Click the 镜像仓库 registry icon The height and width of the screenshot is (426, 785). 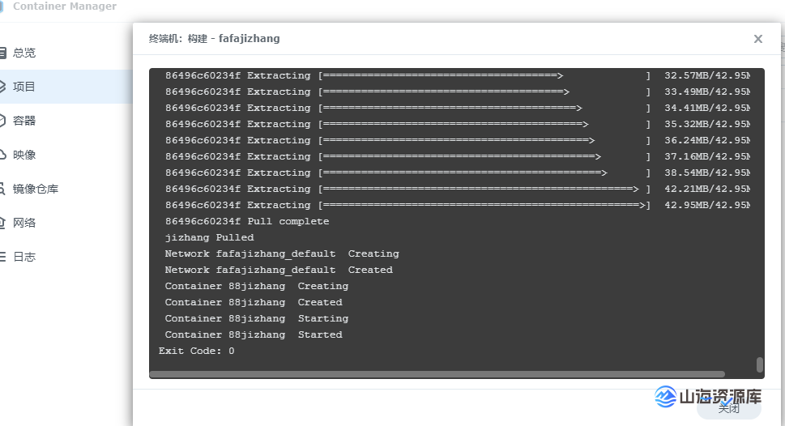tap(3, 189)
